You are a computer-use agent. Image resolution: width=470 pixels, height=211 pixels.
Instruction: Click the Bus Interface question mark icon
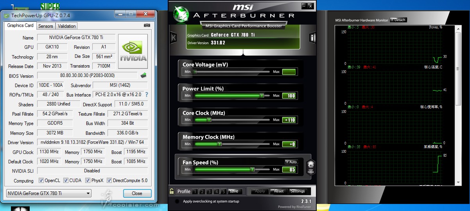coord(147,95)
